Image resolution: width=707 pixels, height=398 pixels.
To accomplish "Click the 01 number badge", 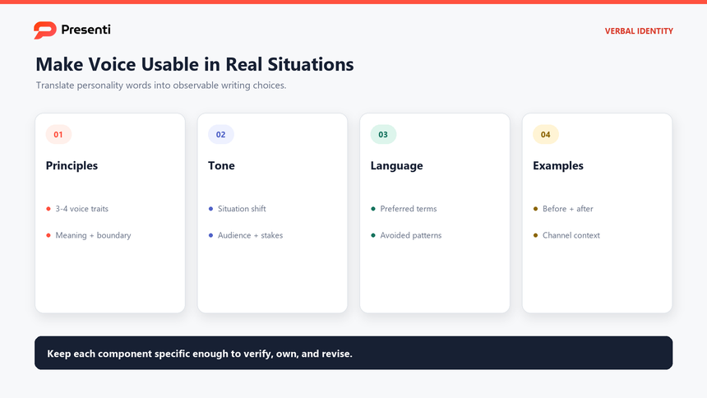I will coord(58,135).
